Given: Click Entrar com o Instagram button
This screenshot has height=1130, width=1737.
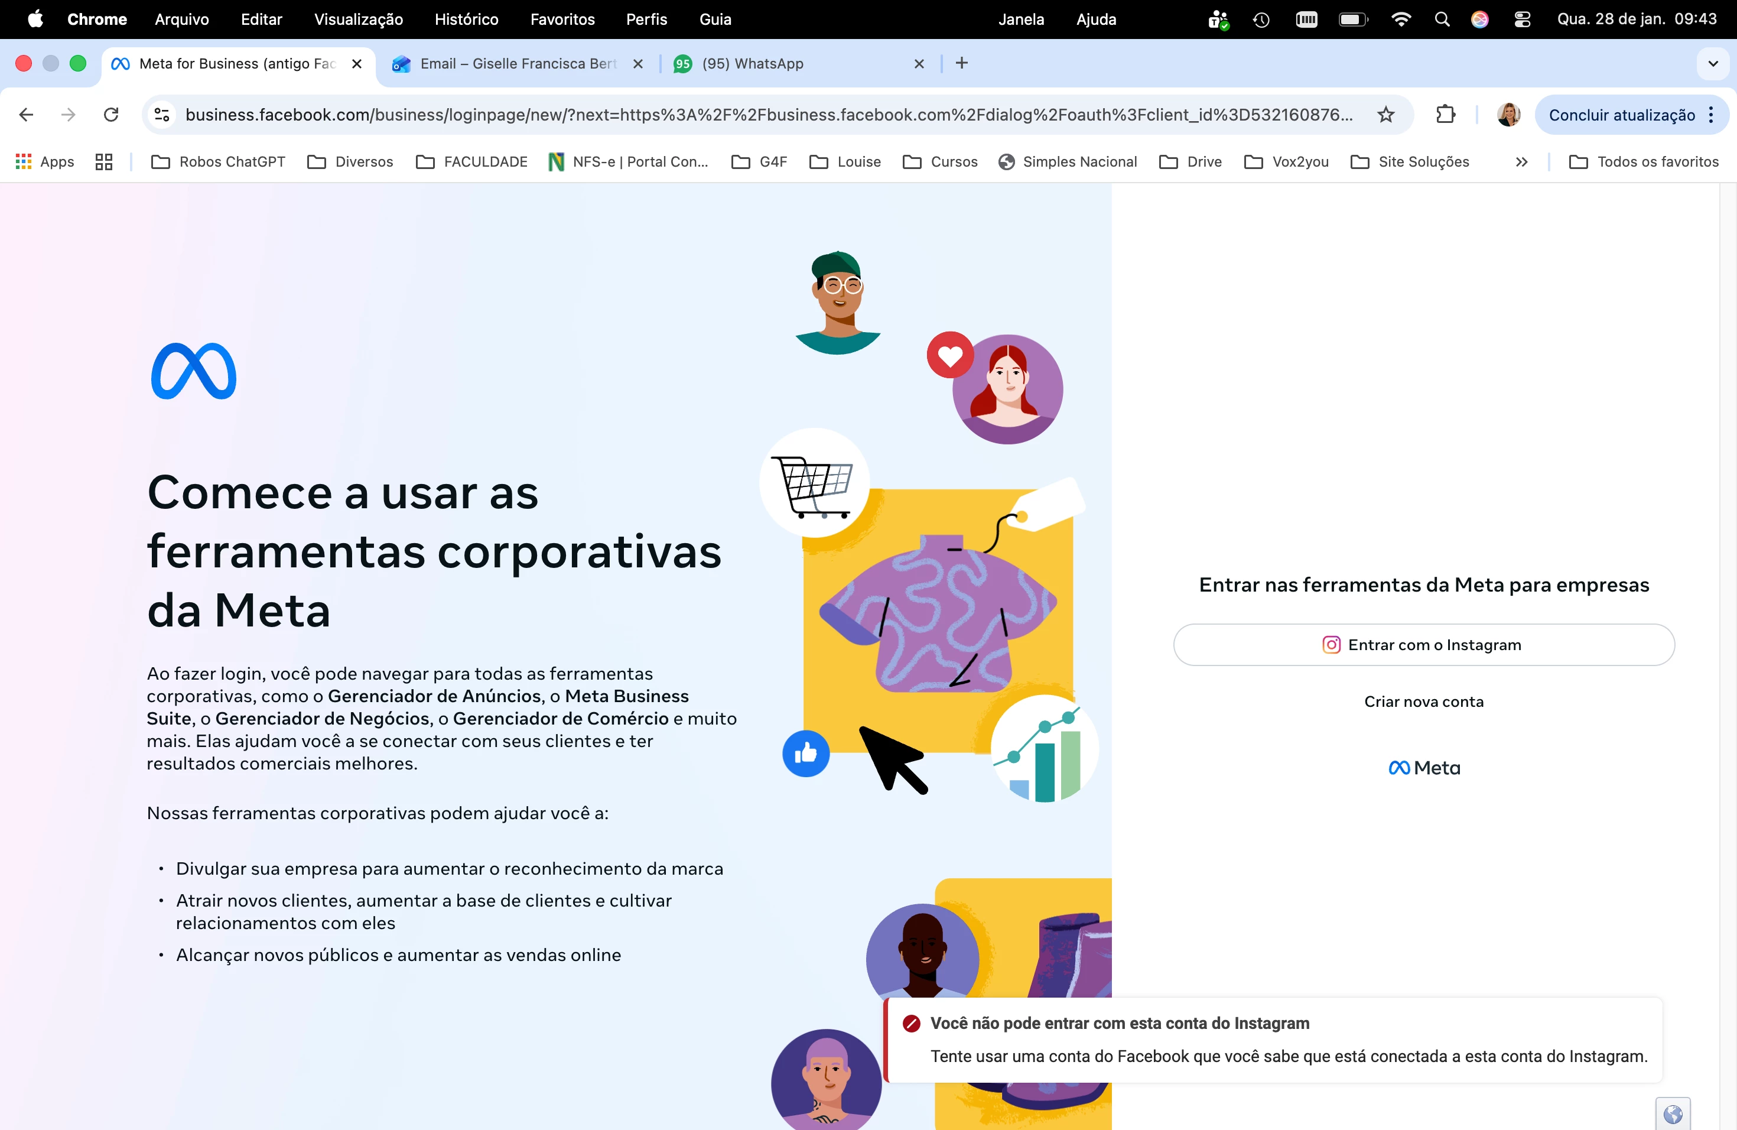Looking at the screenshot, I should tap(1423, 645).
